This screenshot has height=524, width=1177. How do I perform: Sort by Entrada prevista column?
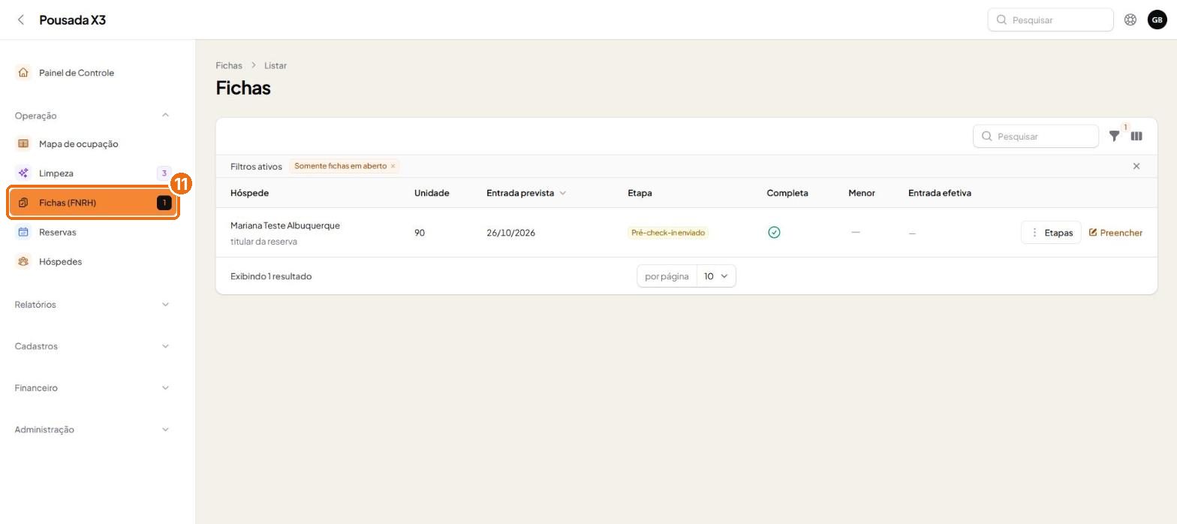(526, 193)
